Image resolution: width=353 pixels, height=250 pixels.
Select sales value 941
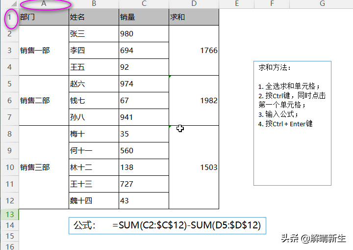pos(144,117)
